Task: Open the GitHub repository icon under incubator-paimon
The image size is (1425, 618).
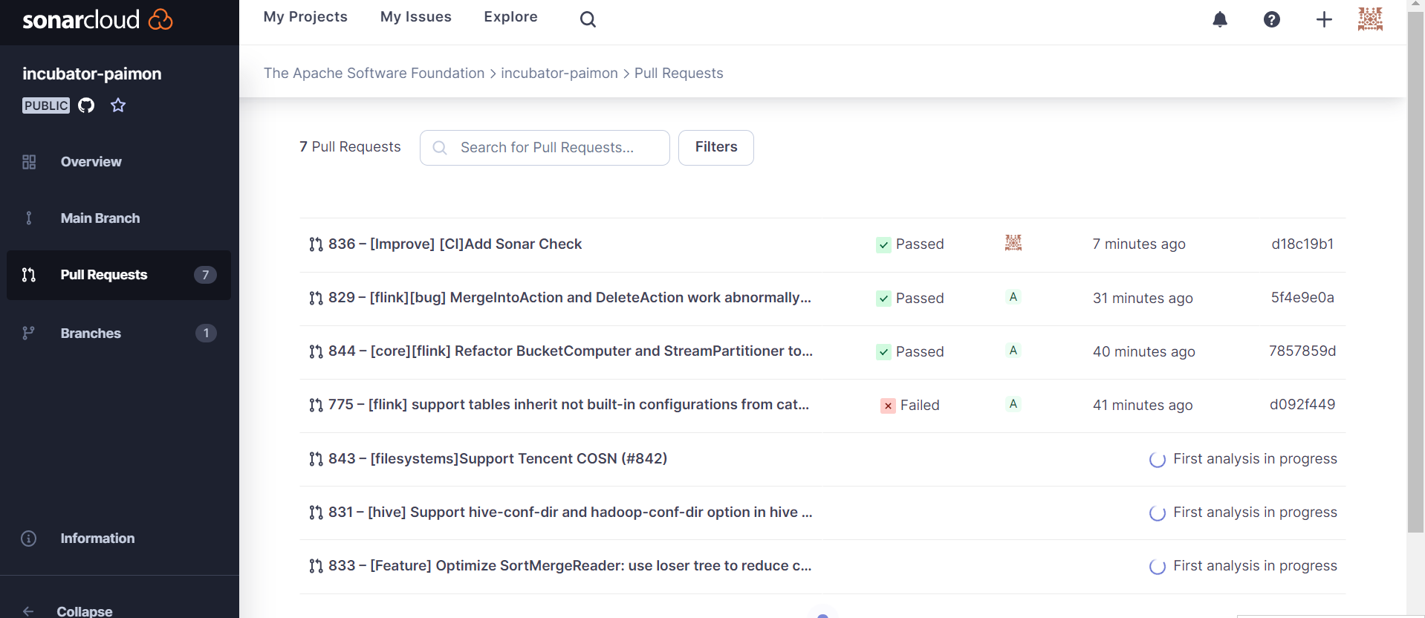Action: click(x=86, y=105)
